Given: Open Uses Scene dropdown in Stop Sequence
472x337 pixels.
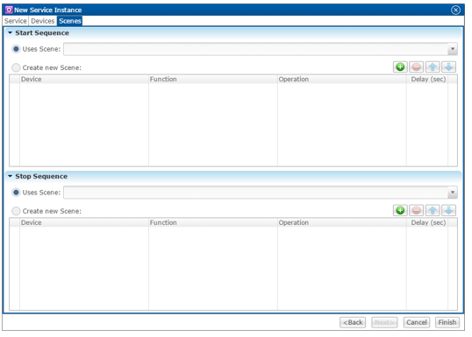Looking at the screenshot, I should pyautogui.click(x=453, y=193).
